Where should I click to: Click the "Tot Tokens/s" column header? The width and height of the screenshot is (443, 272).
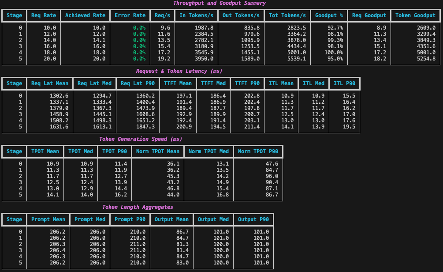287,15
